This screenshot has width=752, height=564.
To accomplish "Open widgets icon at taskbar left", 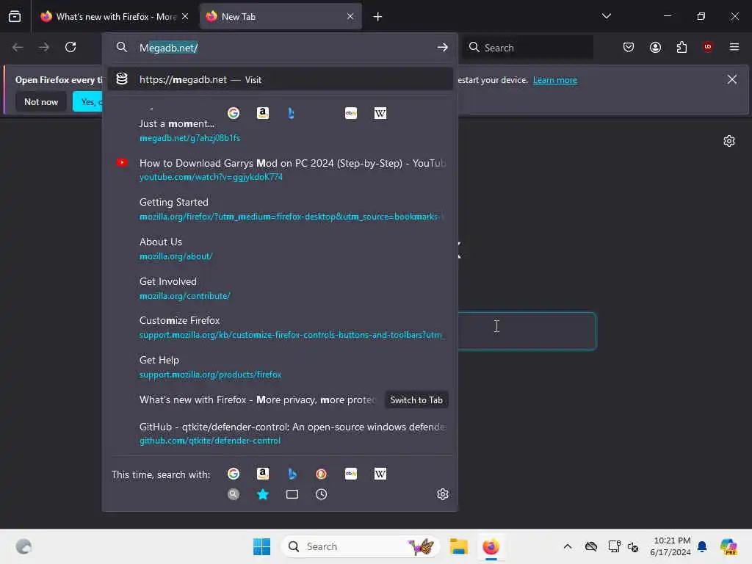I will (23, 546).
